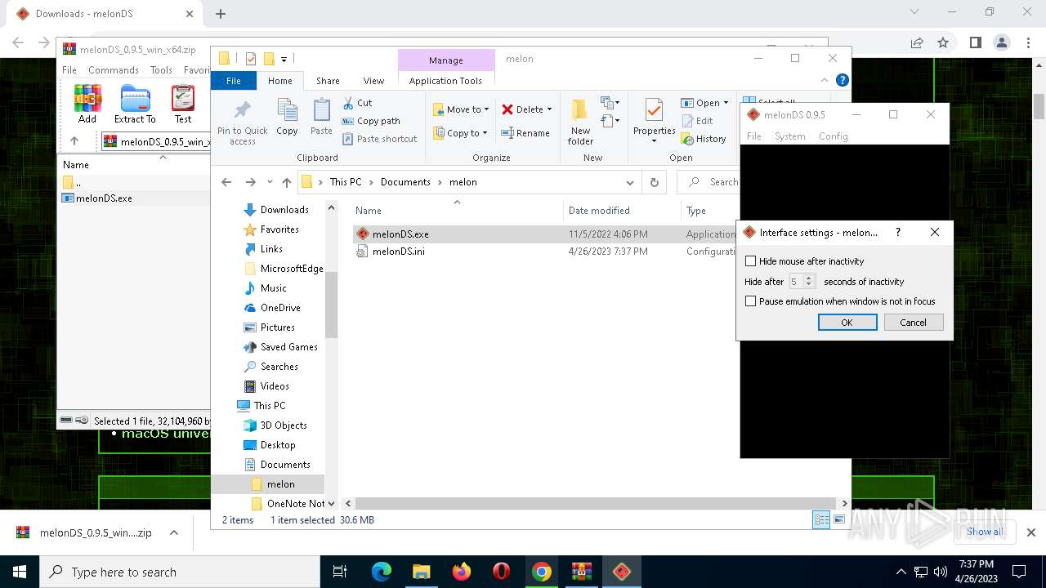Open the Chrome download item menu chevron
The width and height of the screenshot is (1046, 588).
tap(173, 532)
